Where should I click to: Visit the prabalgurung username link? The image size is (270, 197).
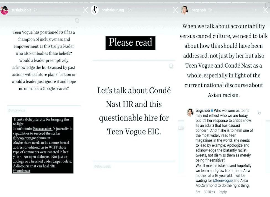(113, 10)
